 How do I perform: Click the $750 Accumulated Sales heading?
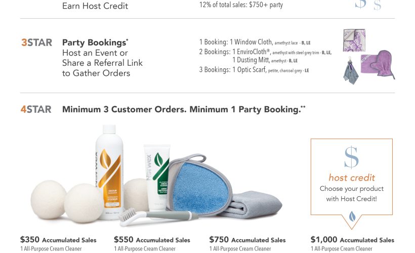pyautogui.click(x=247, y=240)
